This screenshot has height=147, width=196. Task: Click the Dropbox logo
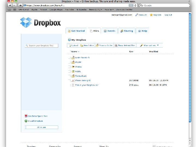click(40, 23)
